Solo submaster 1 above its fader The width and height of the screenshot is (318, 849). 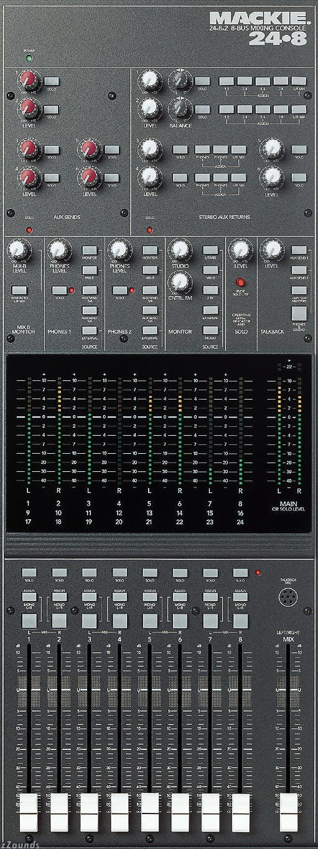(28, 572)
